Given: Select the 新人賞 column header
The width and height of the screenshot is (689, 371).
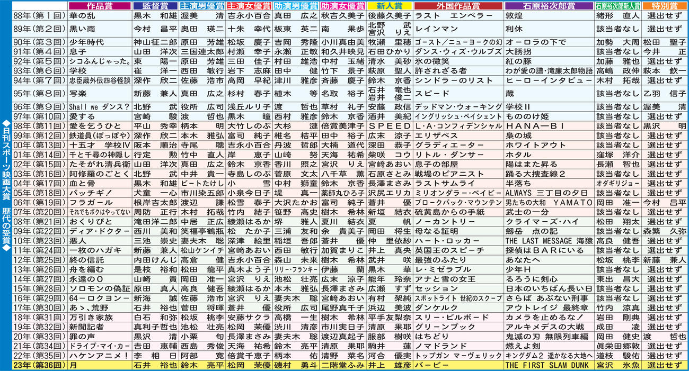Looking at the screenshot, I should click(390, 6).
